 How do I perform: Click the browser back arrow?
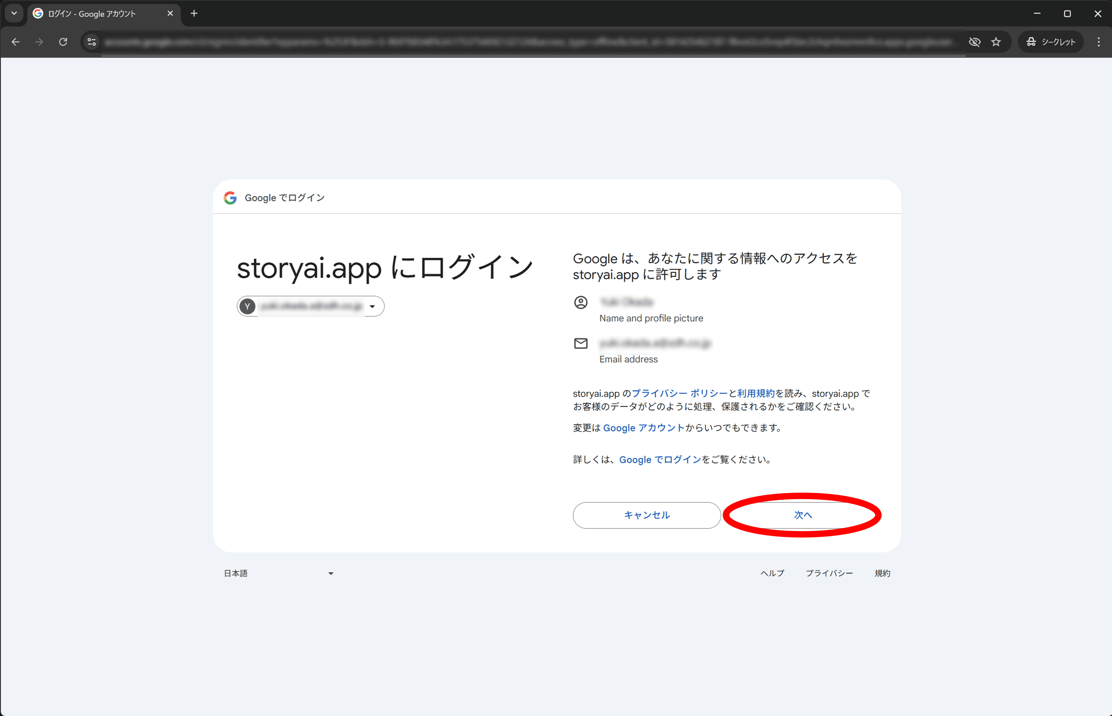(x=15, y=42)
